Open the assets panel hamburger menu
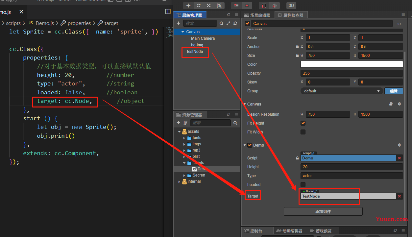Image resolution: width=412 pixels, height=237 pixels. pyautogui.click(x=236, y=115)
